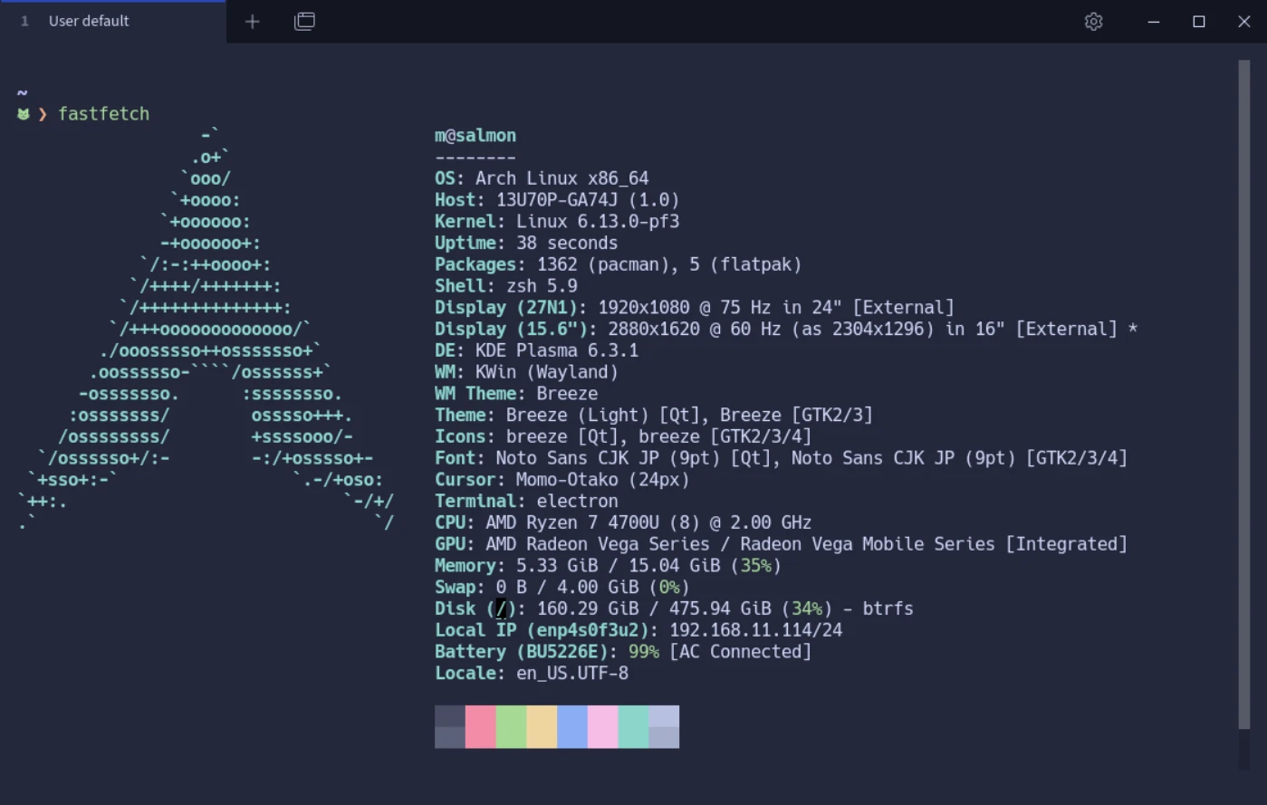Screen dimensions: 1267x805
Task: Click the Display (15.6") line
Action: click(786, 330)
